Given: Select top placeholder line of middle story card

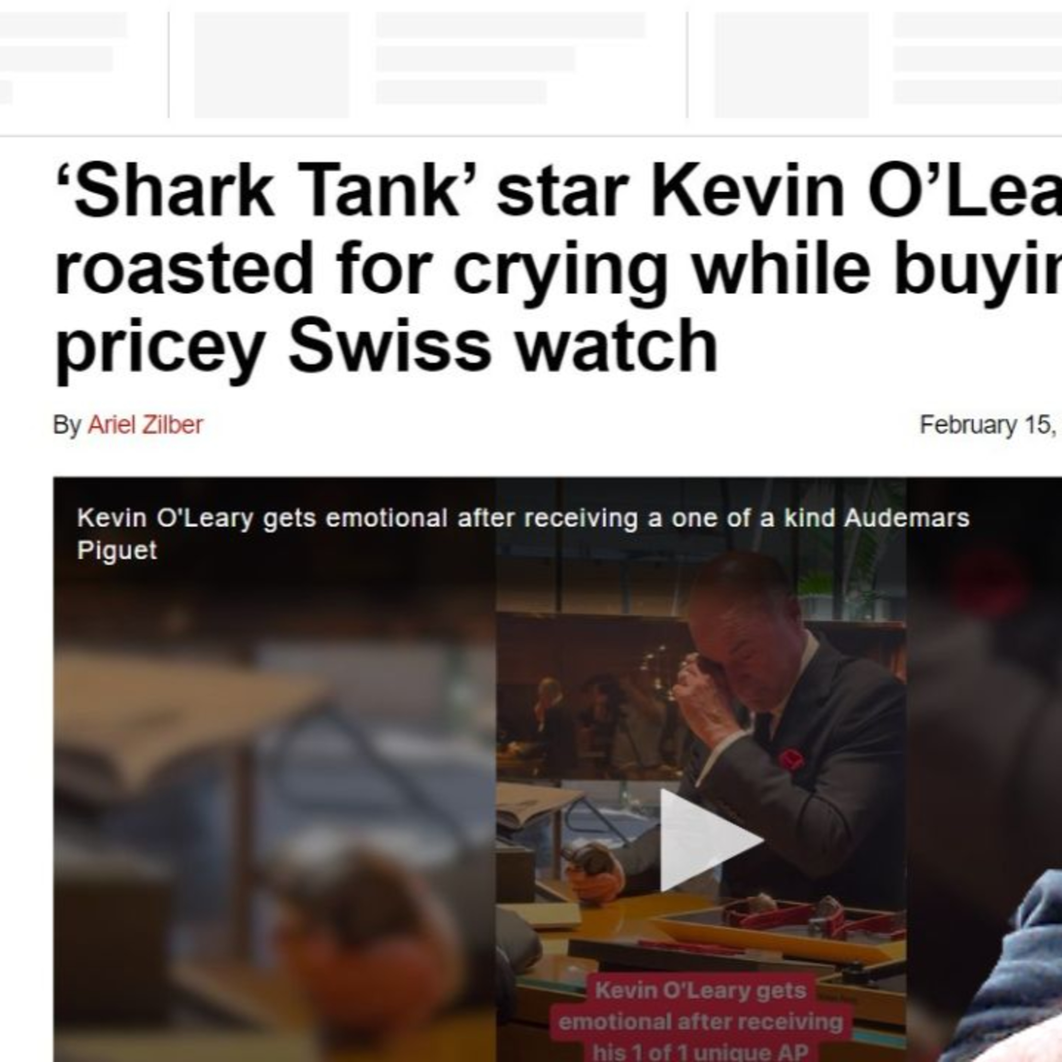Looking at the screenshot, I should click(x=510, y=25).
